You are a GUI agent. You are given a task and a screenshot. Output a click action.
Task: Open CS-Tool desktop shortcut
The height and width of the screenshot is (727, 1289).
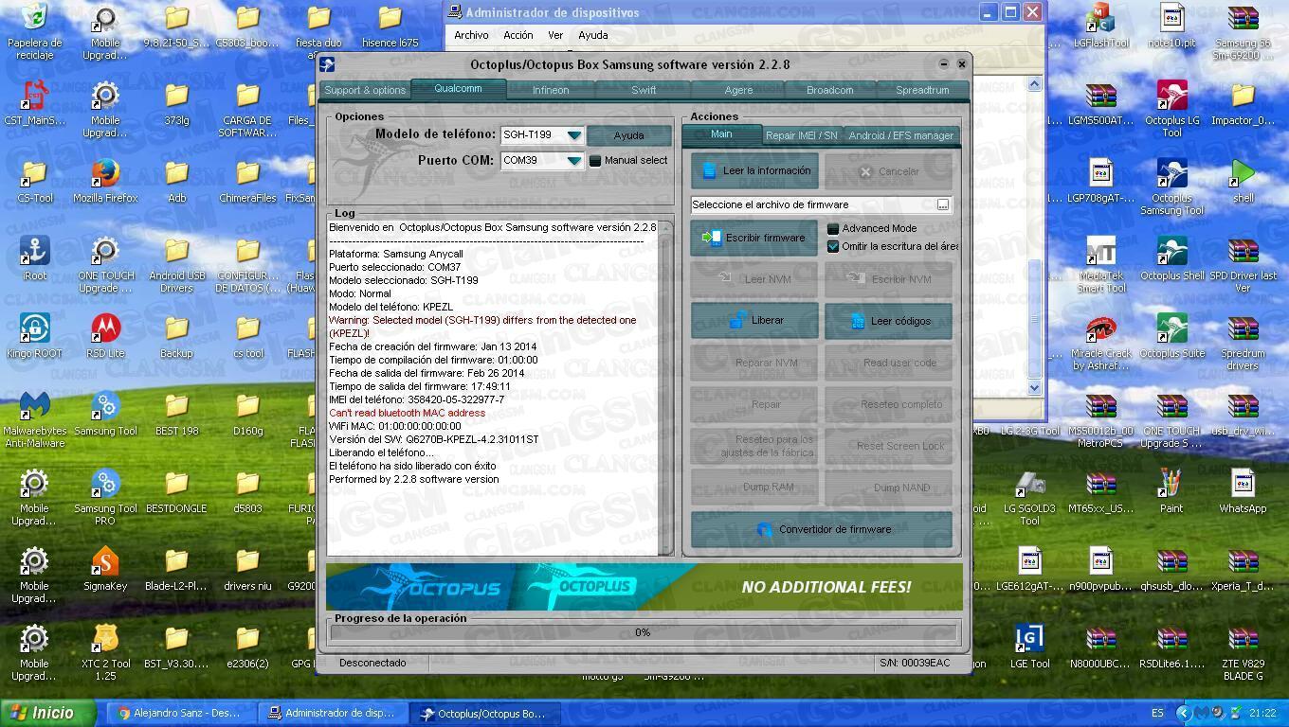tap(34, 181)
